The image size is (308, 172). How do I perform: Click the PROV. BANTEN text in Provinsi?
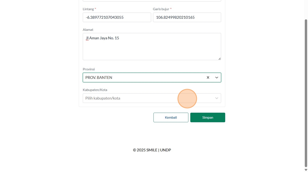coord(99,77)
